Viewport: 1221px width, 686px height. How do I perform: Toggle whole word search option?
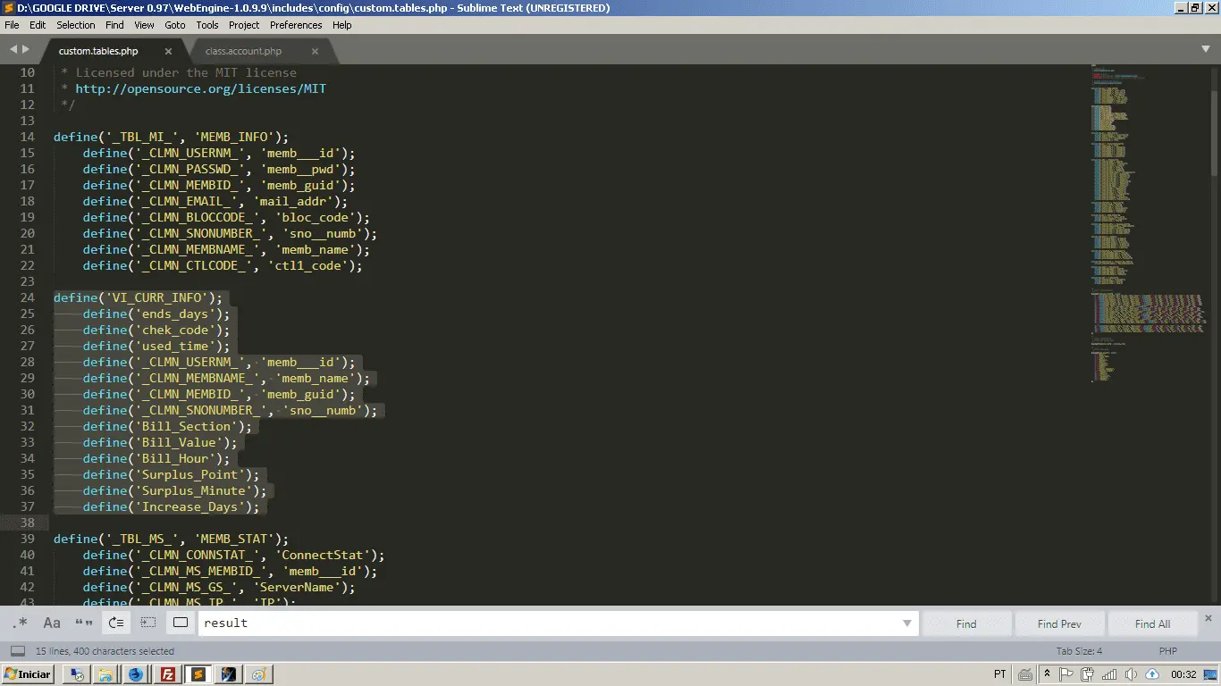click(84, 623)
